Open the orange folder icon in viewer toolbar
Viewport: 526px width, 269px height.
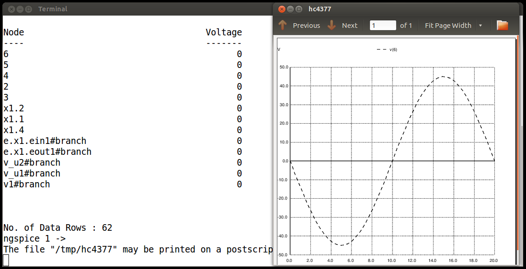502,25
